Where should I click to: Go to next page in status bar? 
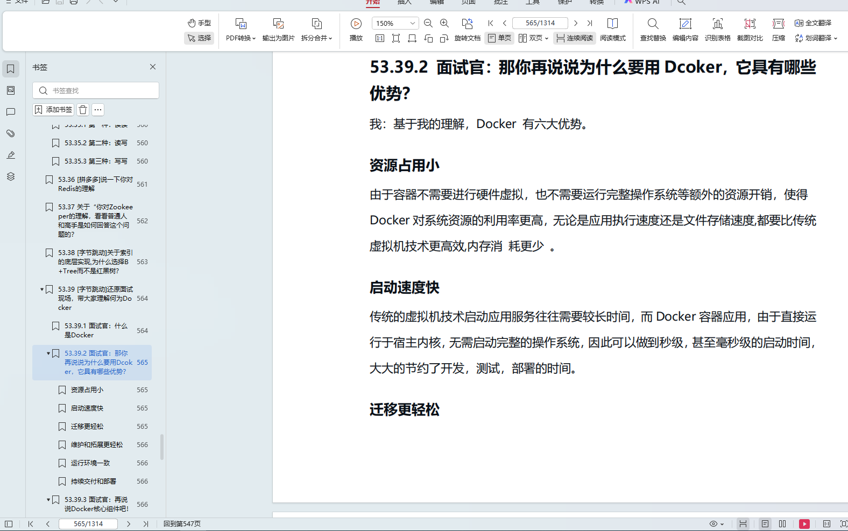point(129,524)
